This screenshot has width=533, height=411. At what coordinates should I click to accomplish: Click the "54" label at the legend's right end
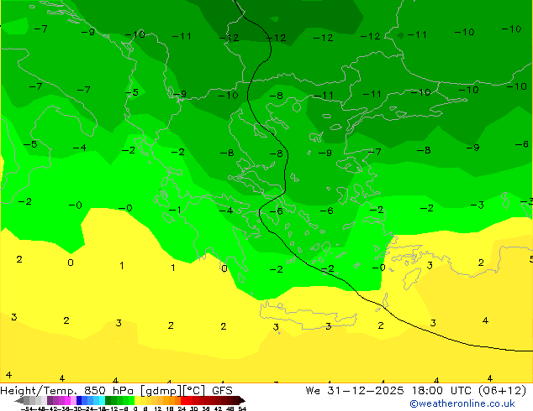tap(242, 408)
